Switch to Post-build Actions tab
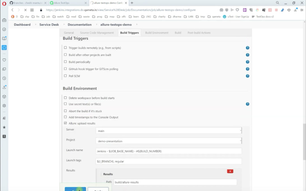 pyautogui.click(x=199, y=33)
